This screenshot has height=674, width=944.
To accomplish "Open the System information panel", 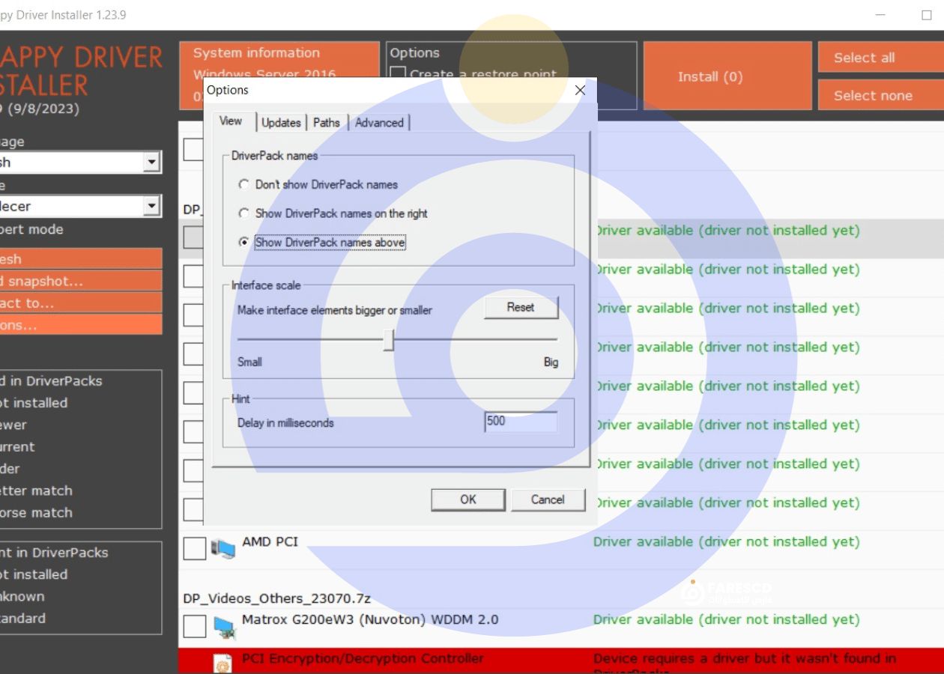I will [279, 75].
